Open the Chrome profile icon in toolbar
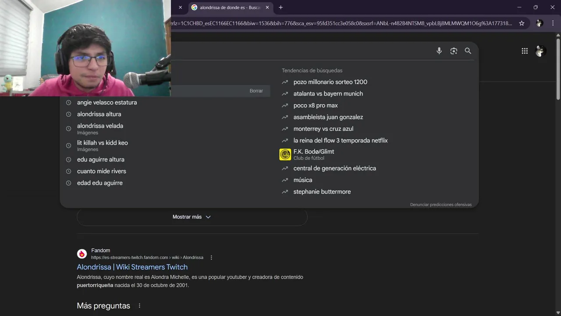This screenshot has height=316, width=561. [x=540, y=23]
